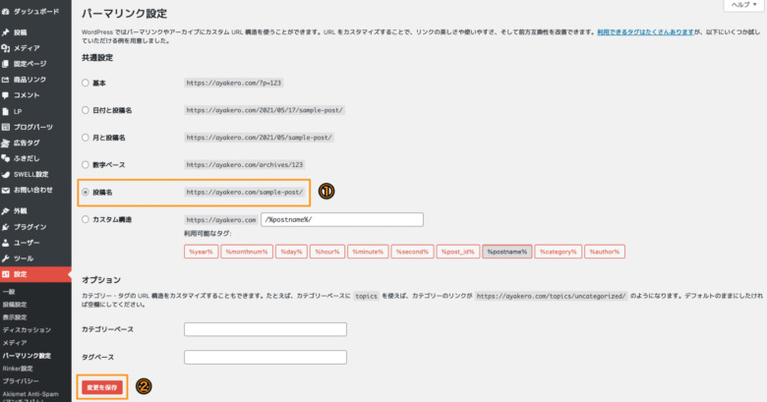This screenshot has height=402, width=767.
Task: Click the user icon beside ユーザー
Action: tap(5, 243)
